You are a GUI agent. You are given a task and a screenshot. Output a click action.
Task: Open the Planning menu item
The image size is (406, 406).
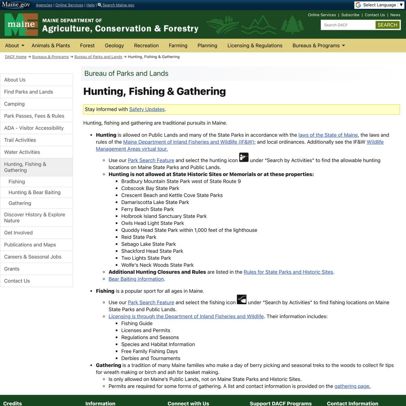pyautogui.click(x=207, y=45)
